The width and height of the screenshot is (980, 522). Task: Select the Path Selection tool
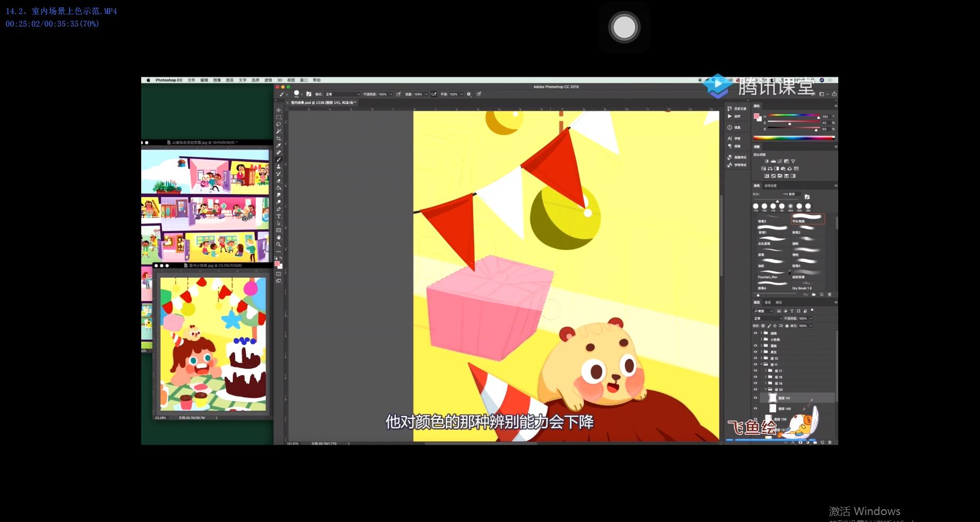click(x=278, y=223)
